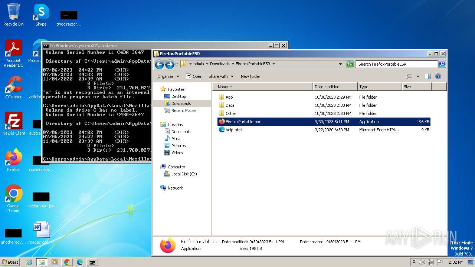The image size is (475, 267).
Task: Open the address bar history dropdown
Action: click(x=340, y=64)
